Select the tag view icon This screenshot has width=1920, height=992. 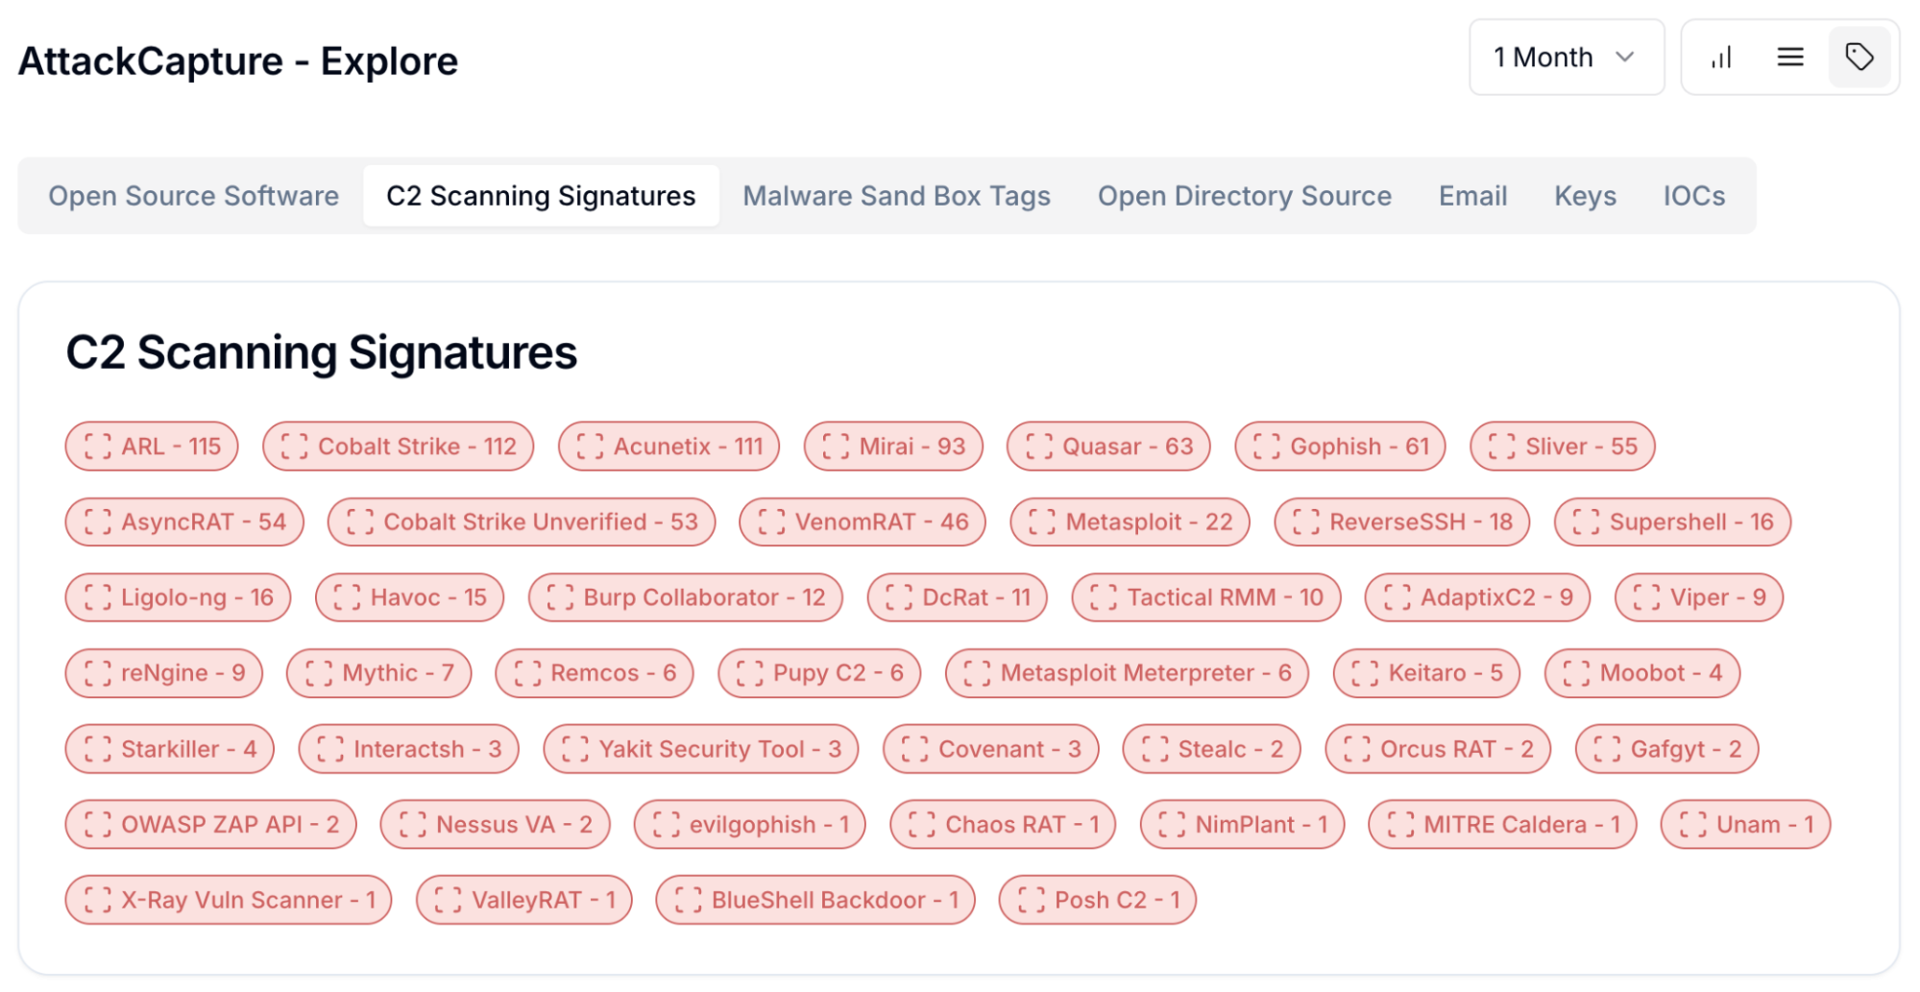[x=1859, y=58]
